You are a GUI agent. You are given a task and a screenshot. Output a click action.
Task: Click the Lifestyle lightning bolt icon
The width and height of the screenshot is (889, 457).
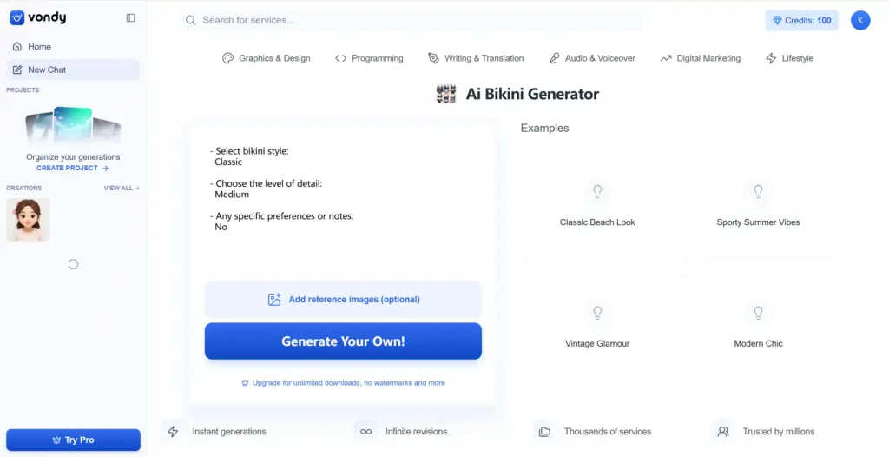(x=771, y=58)
